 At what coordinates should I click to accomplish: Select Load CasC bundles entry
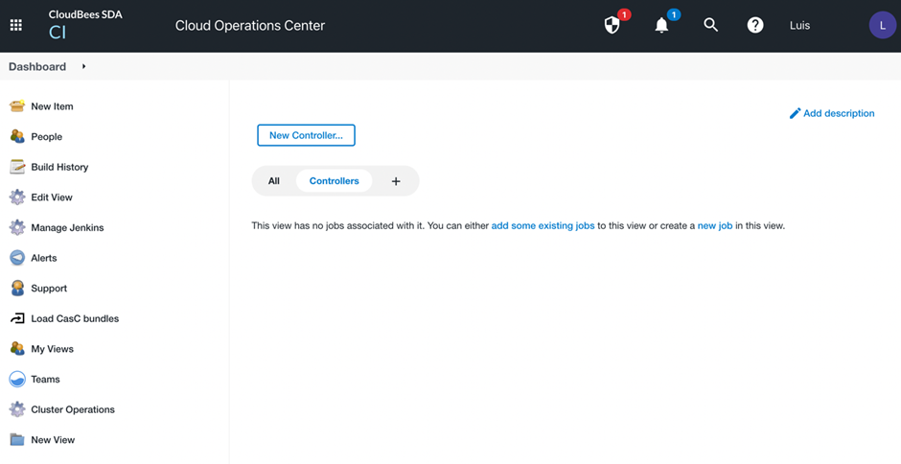(x=75, y=318)
